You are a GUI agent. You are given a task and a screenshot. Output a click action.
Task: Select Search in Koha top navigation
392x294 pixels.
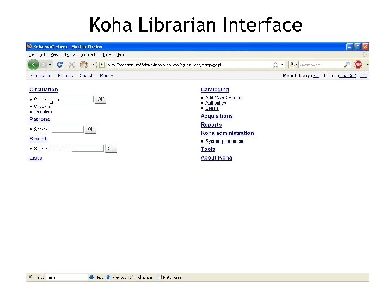pos(86,75)
